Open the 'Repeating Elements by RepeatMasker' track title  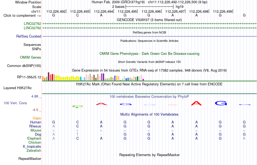pos(149,155)
